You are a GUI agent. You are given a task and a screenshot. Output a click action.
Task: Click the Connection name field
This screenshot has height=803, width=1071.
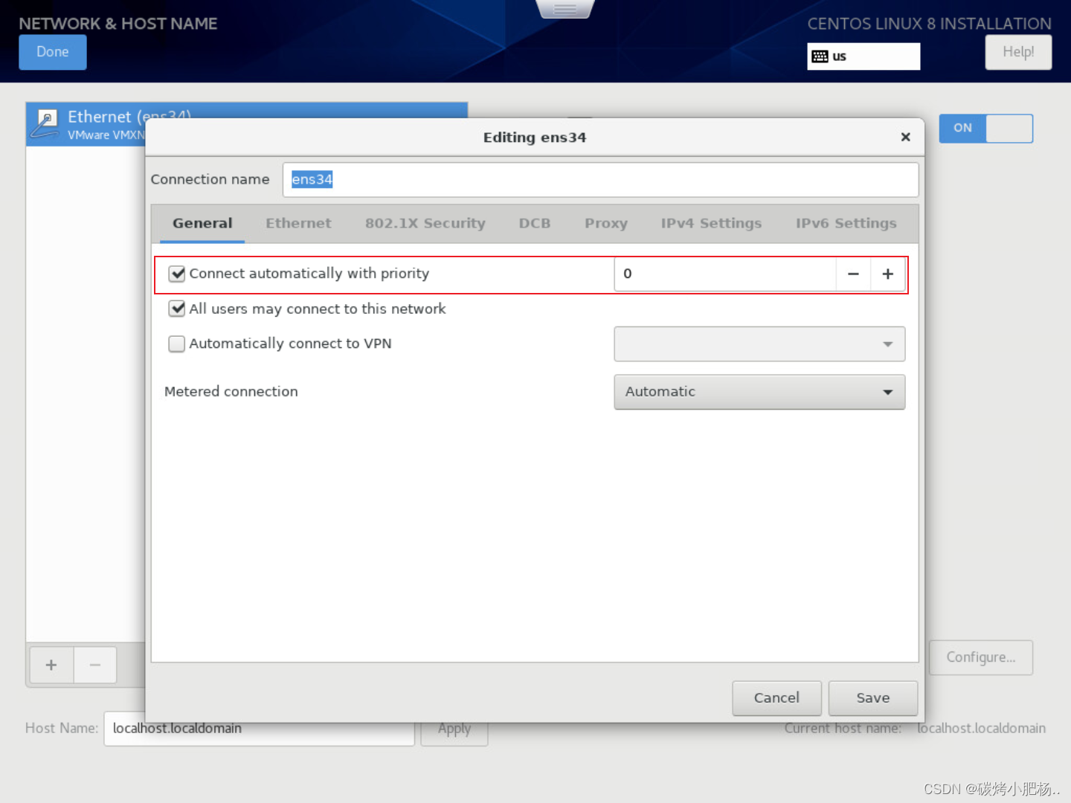[600, 180]
